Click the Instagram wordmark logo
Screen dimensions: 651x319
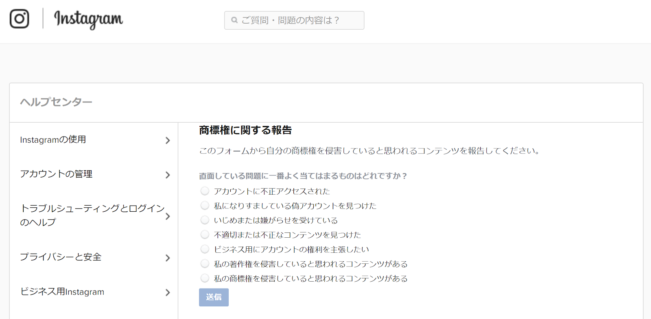pyautogui.click(x=88, y=19)
